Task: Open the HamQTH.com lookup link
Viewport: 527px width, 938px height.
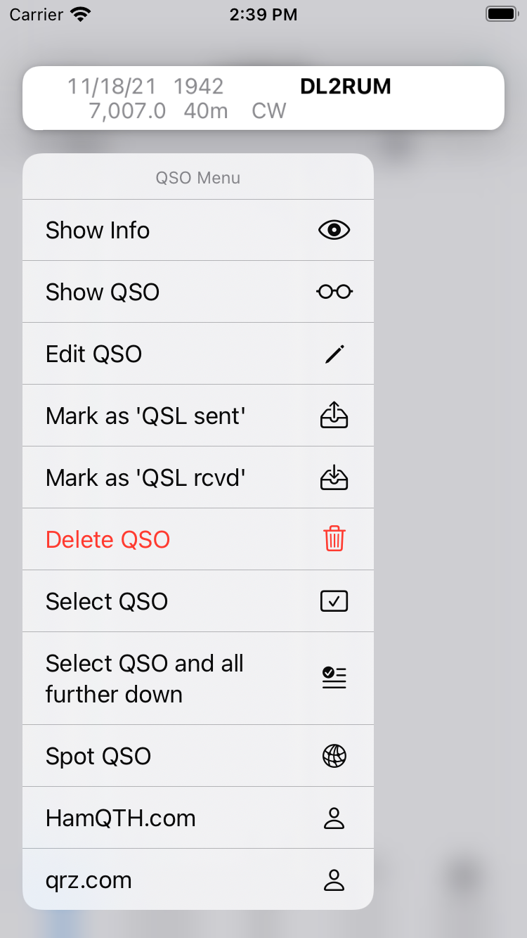Action: click(121, 818)
